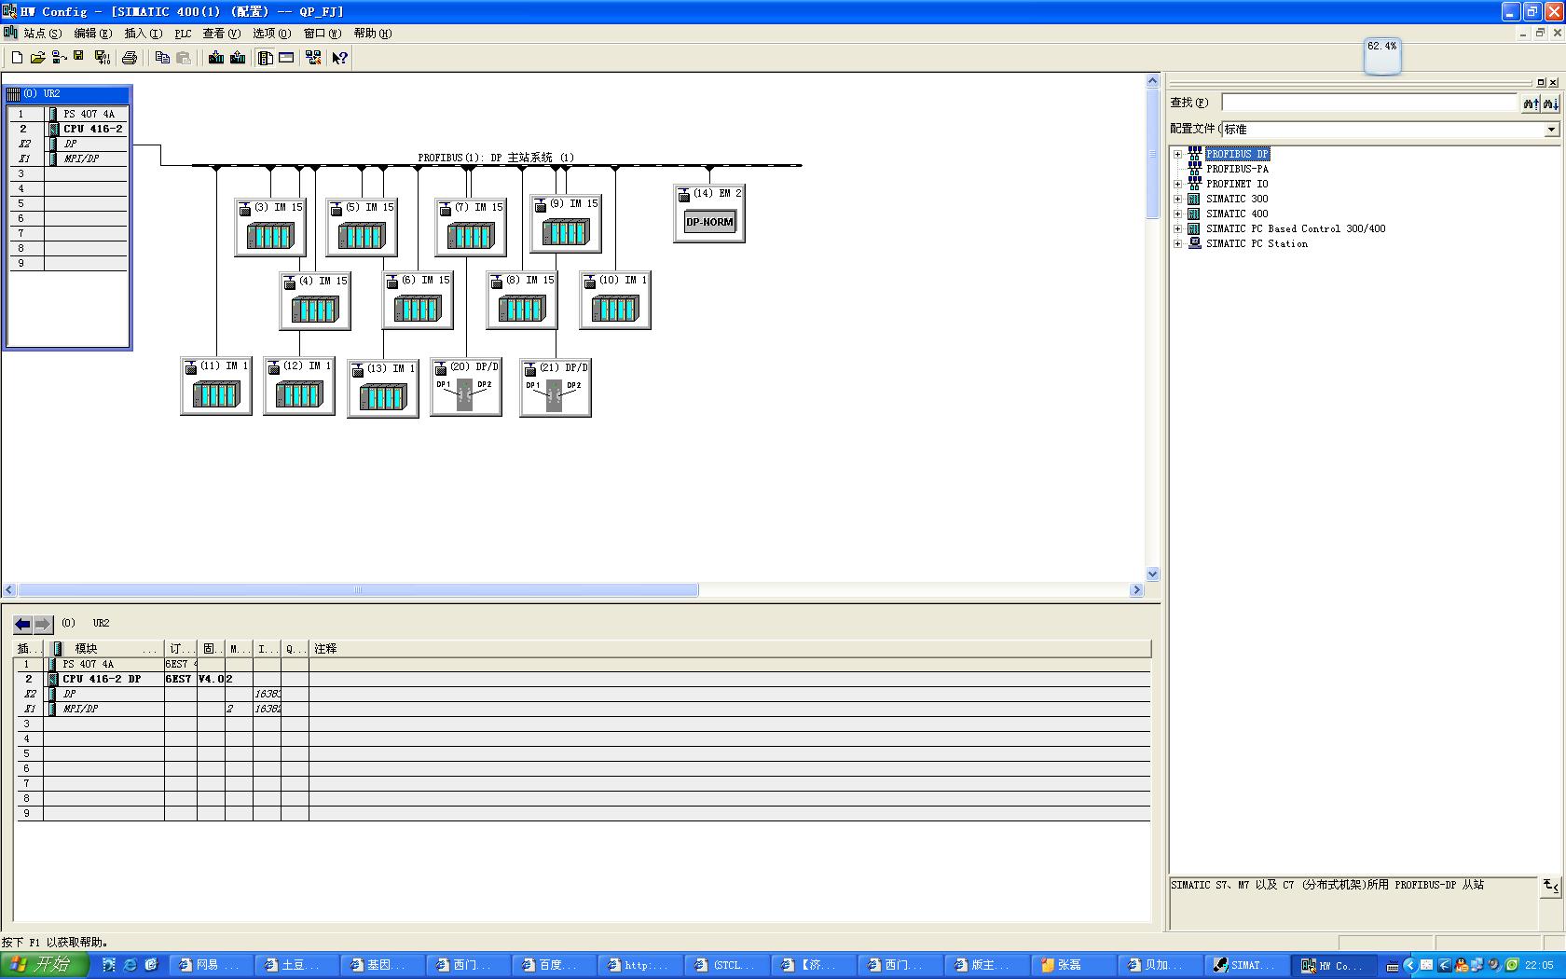
Task: Open the 帮助(H) menu
Action: [373, 34]
